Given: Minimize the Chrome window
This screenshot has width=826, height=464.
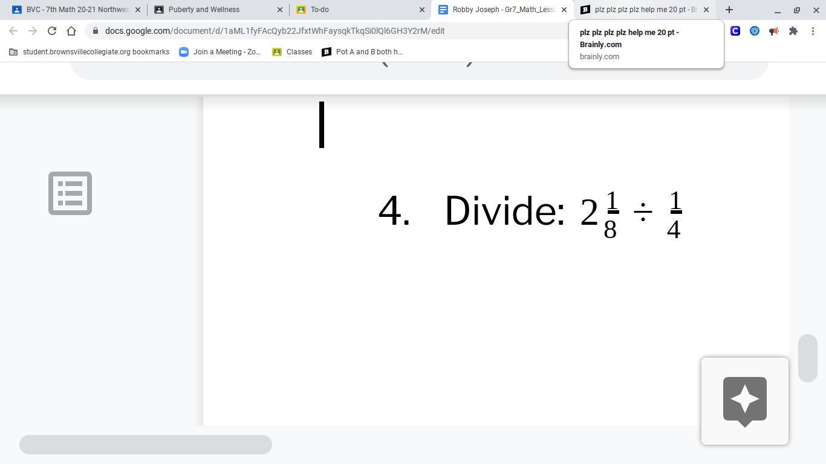Looking at the screenshot, I should coord(778,10).
